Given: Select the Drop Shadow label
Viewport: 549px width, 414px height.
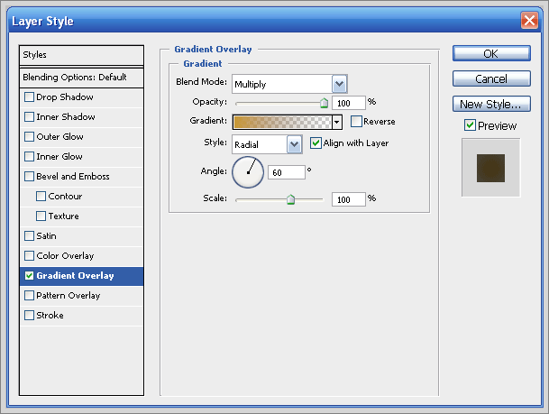Looking at the screenshot, I should pos(65,97).
